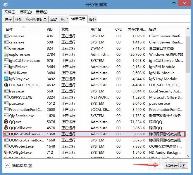Click the RAVBg64.exe speaker icon, PID 712
This screenshot has width=193, height=175.
coord(6,152)
